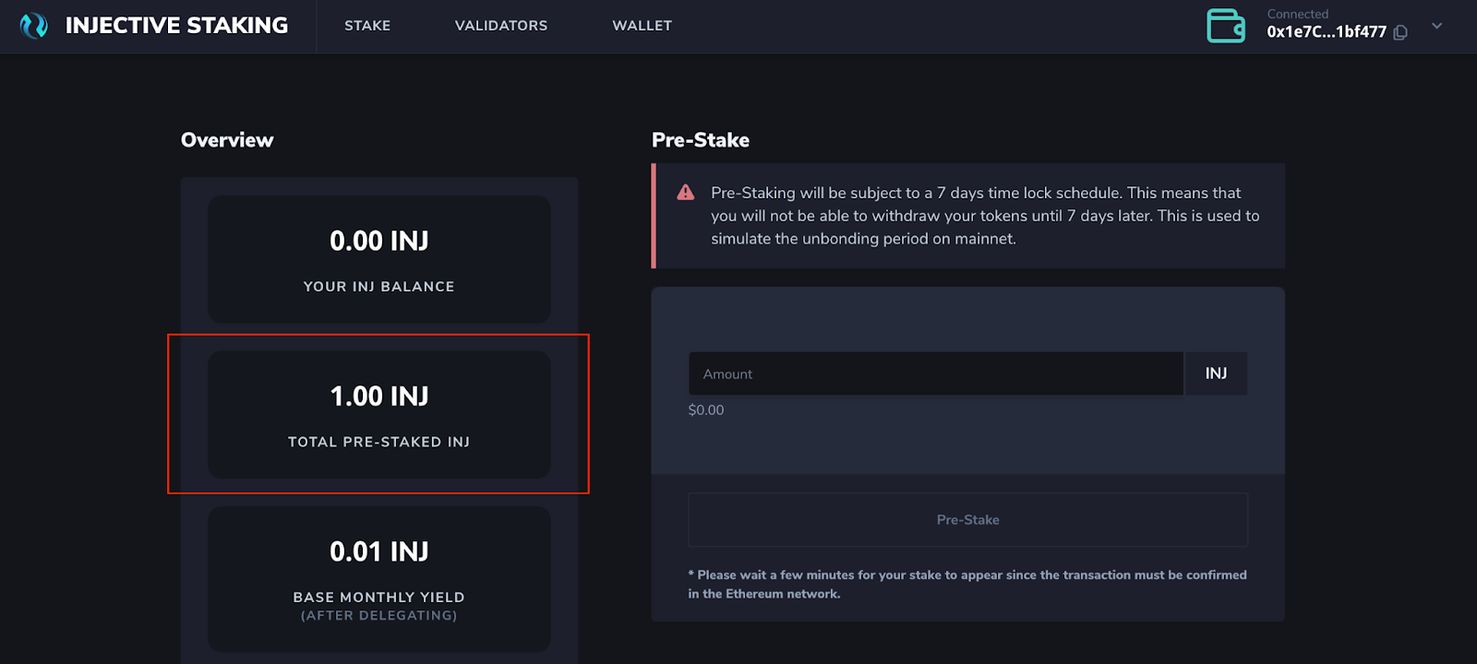1477x664 pixels.
Task: Click the Pre-Stake section heading
Action: pyautogui.click(x=701, y=140)
